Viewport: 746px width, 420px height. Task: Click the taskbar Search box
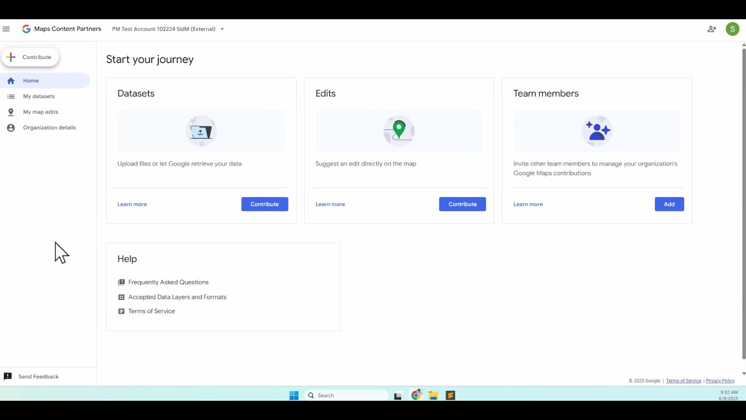tap(347, 395)
